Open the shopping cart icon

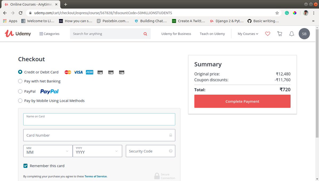280,34
